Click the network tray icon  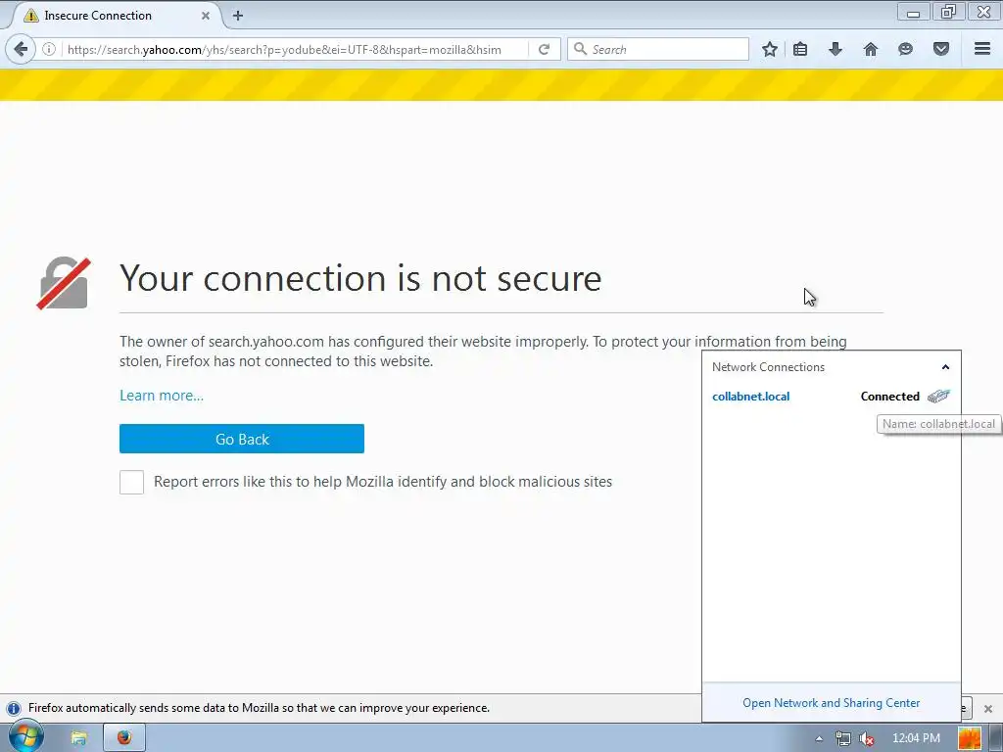(x=843, y=739)
